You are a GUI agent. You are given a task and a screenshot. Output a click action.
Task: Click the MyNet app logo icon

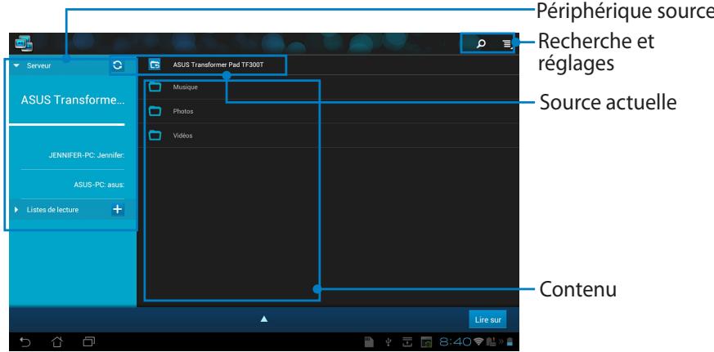tap(23, 43)
